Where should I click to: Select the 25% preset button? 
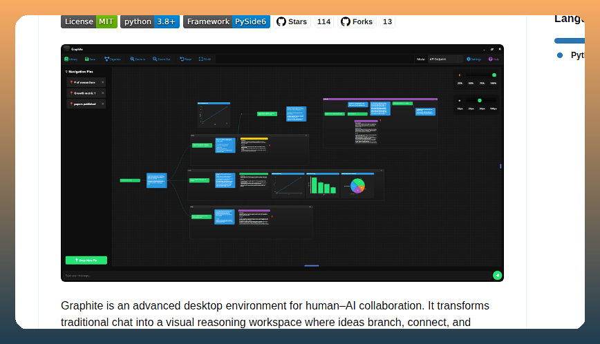coord(460,83)
